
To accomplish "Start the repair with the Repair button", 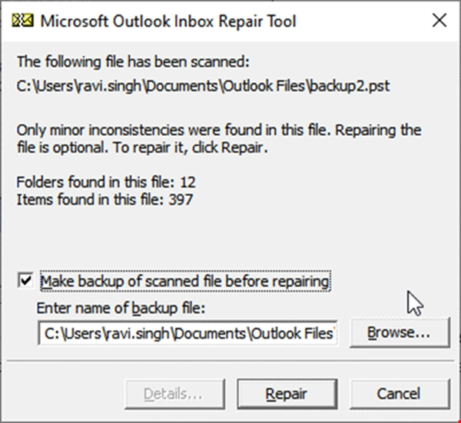I will [x=286, y=394].
